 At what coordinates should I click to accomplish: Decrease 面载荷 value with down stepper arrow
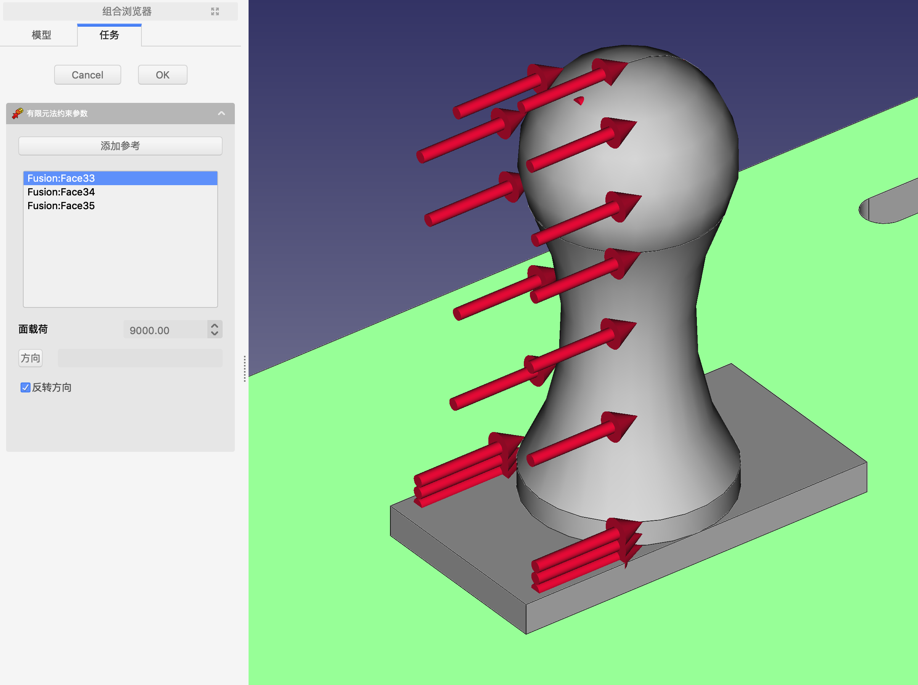click(215, 333)
